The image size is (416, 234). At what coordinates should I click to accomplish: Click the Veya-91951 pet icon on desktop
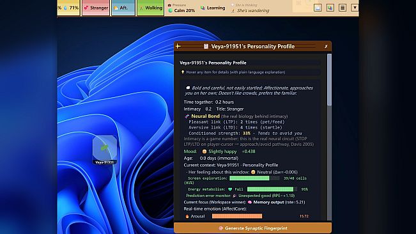[105, 150]
